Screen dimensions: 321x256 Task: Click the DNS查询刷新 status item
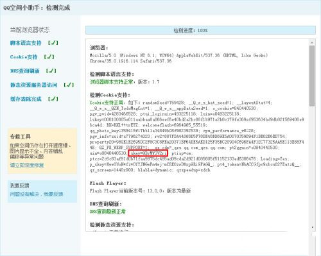25,71
